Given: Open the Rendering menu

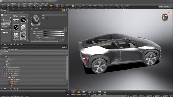Looking at the screenshot, I should pyautogui.click(x=37, y=3).
